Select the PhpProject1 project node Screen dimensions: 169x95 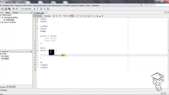pos(7,15)
